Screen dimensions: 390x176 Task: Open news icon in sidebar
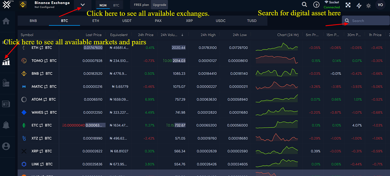[x=6, y=104]
